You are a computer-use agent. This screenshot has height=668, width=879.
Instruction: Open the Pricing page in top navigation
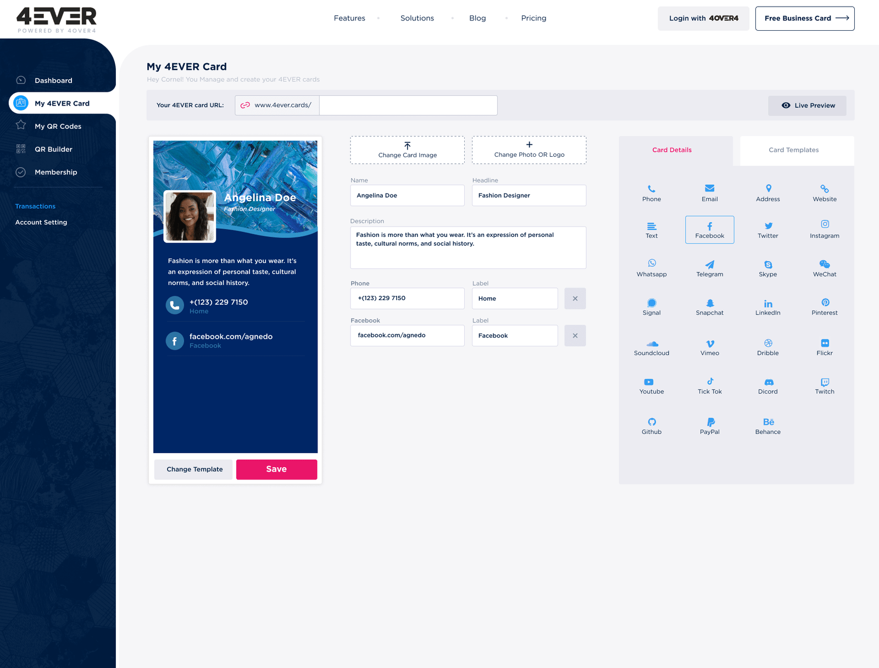533,18
